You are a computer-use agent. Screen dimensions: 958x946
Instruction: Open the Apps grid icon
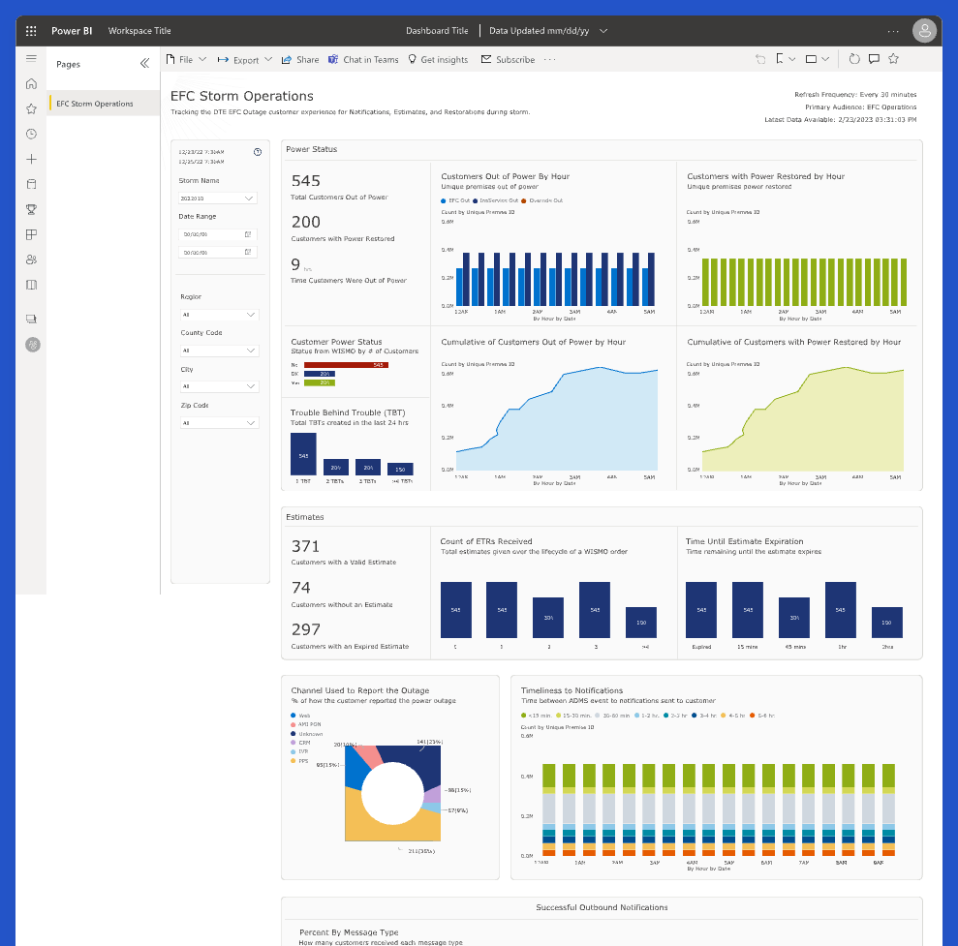point(31,234)
